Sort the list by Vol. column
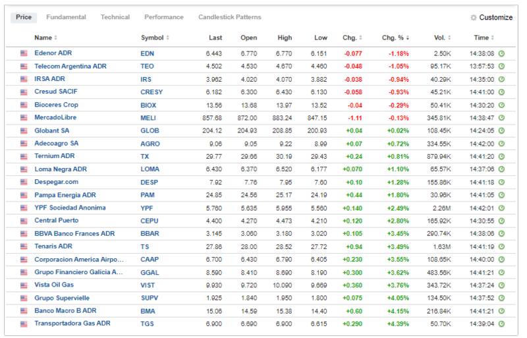The image size is (527, 338). pos(443,38)
